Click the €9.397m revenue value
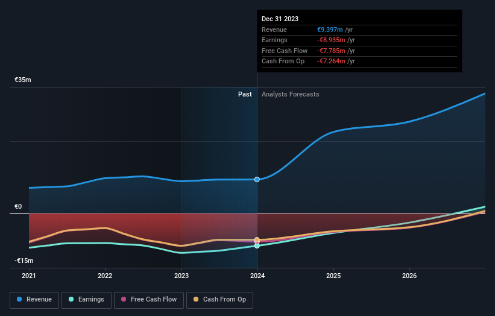This screenshot has width=495, height=316. click(x=330, y=30)
